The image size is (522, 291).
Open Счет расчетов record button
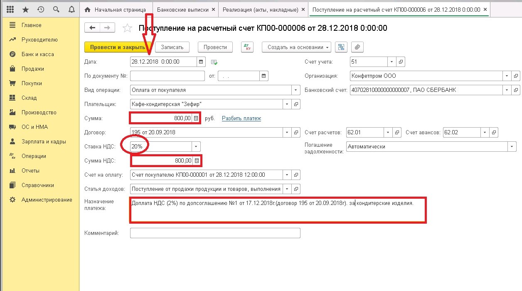pyautogui.click(x=397, y=132)
